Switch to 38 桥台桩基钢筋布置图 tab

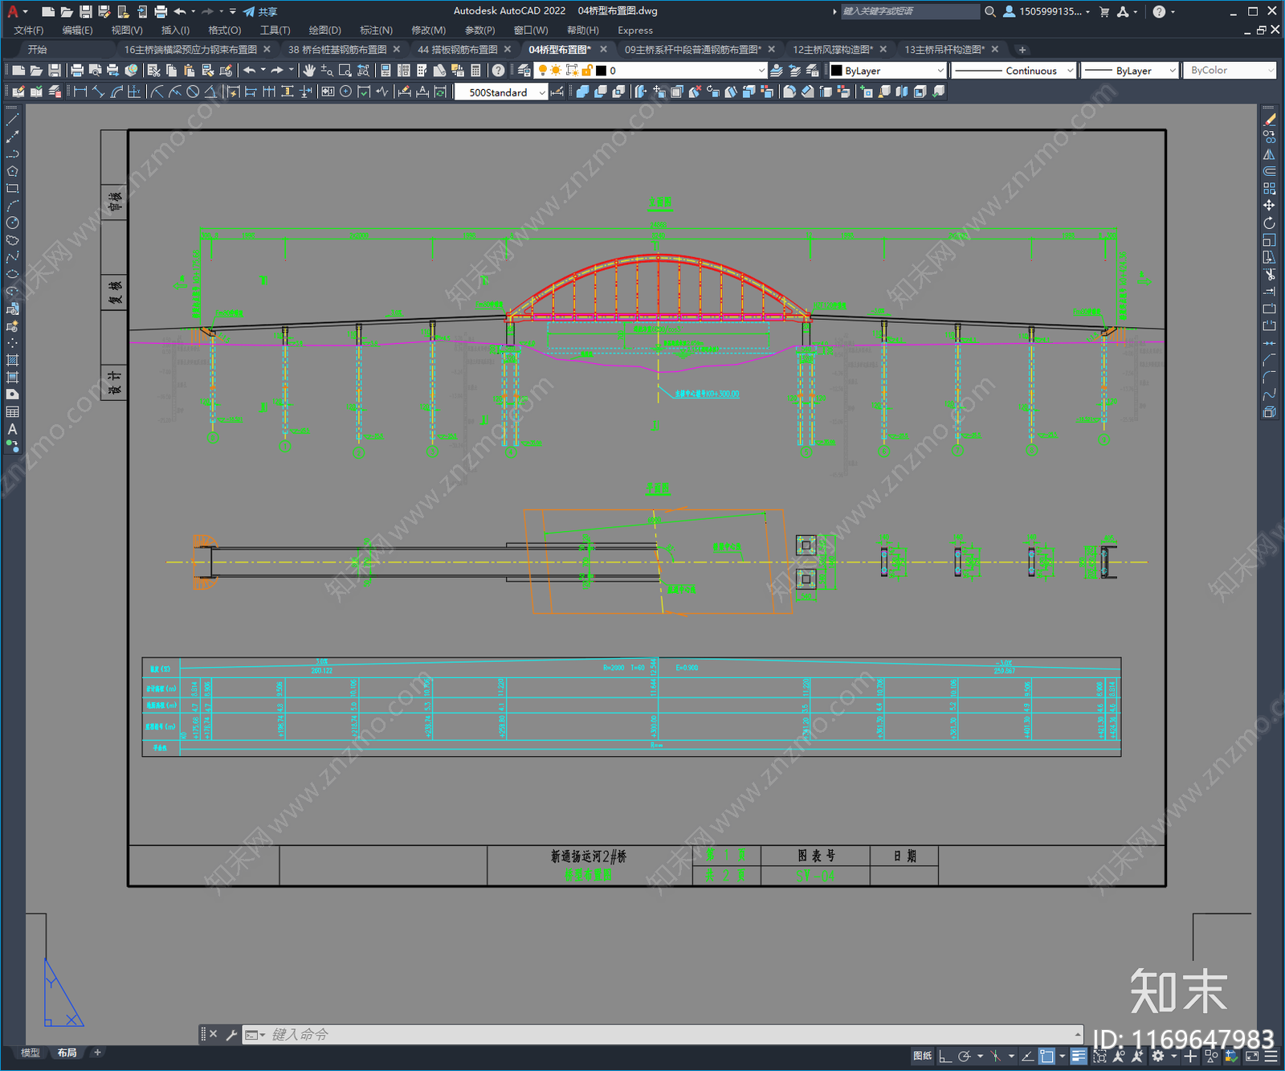(x=337, y=50)
